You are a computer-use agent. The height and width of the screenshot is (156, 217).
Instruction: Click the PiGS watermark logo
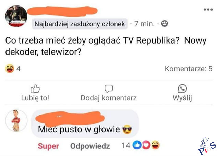click(x=207, y=146)
